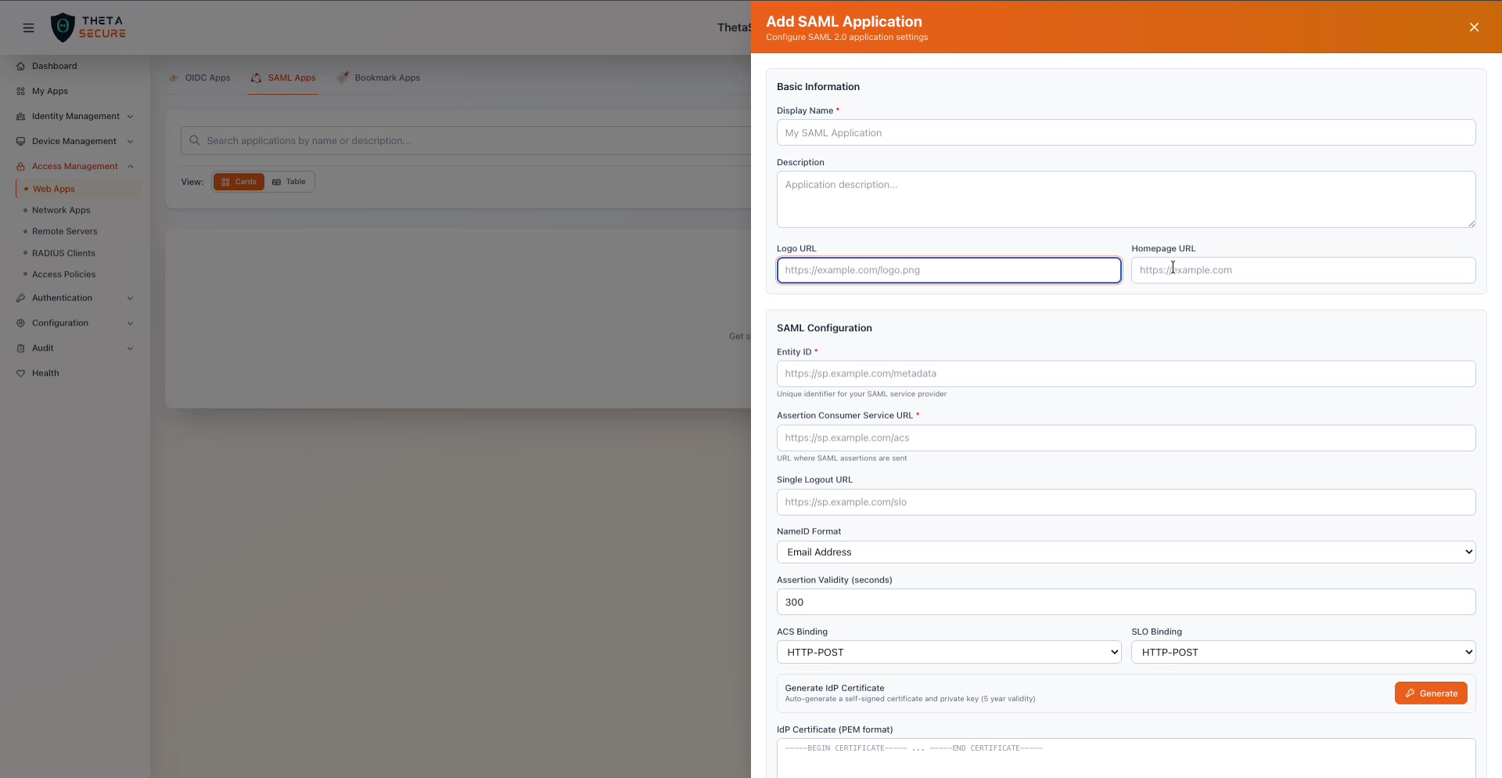Click the search magnifier icon
The width and height of the screenshot is (1502, 778).
coord(195,140)
